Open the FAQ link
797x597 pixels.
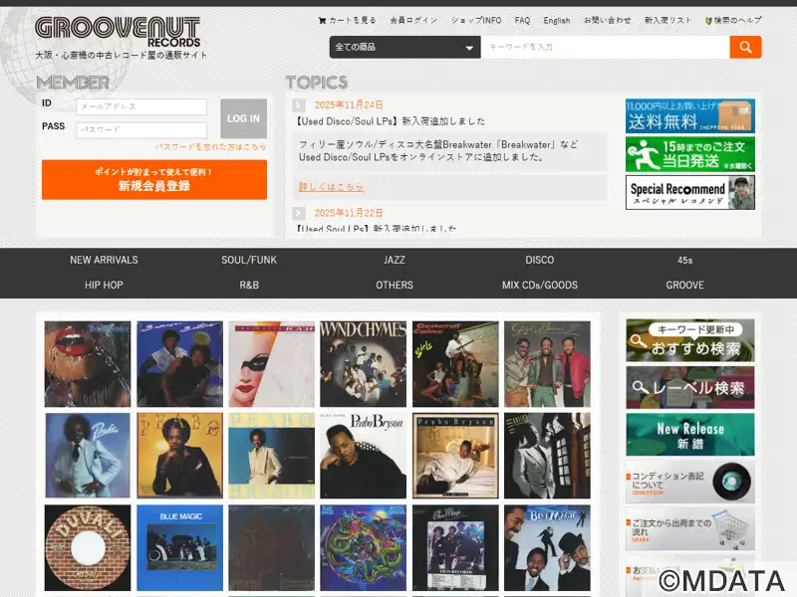point(522,20)
